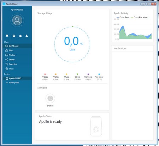Screen dimensions: 159x146
Task: Click the Apollo device illustration
Action: coord(96,126)
